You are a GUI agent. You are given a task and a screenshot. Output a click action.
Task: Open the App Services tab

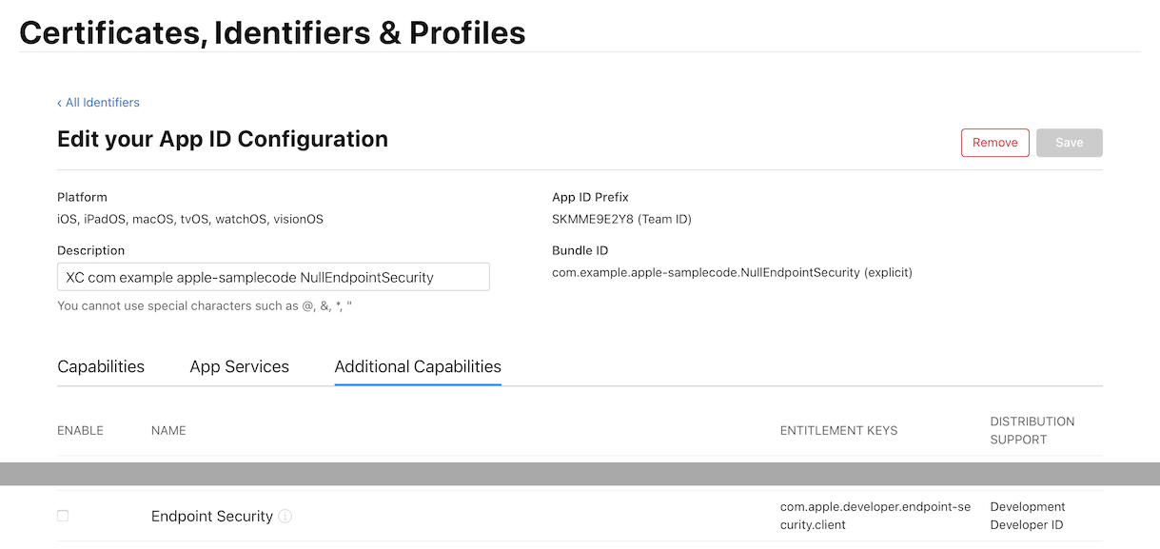pos(239,366)
